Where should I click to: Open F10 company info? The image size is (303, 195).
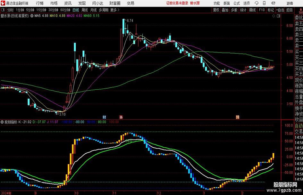point(262,10)
